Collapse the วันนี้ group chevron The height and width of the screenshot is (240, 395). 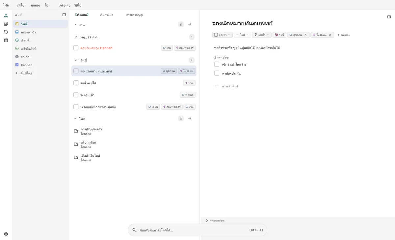pos(76,60)
